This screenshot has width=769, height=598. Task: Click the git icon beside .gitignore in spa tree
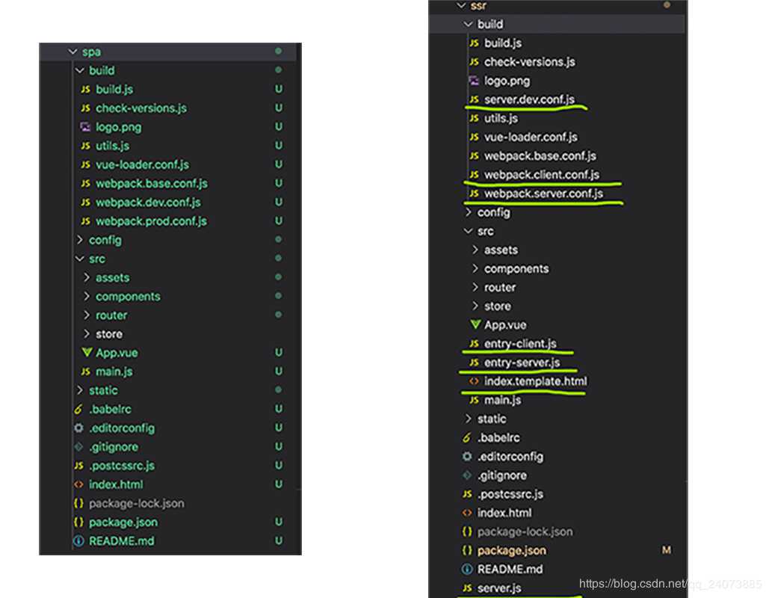[x=78, y=447]
